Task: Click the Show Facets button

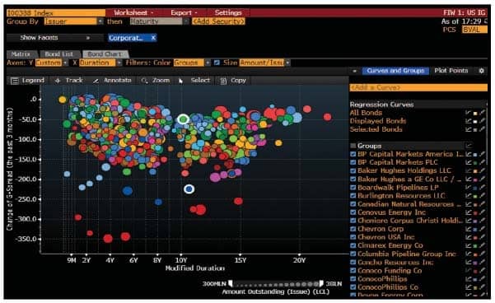Action: point(54,38)
